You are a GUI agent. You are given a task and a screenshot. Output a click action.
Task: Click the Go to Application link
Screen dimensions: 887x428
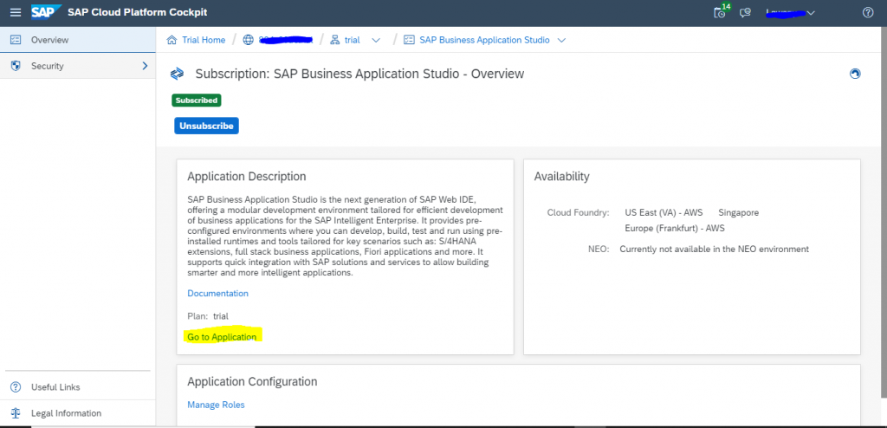tap(222, 337)
